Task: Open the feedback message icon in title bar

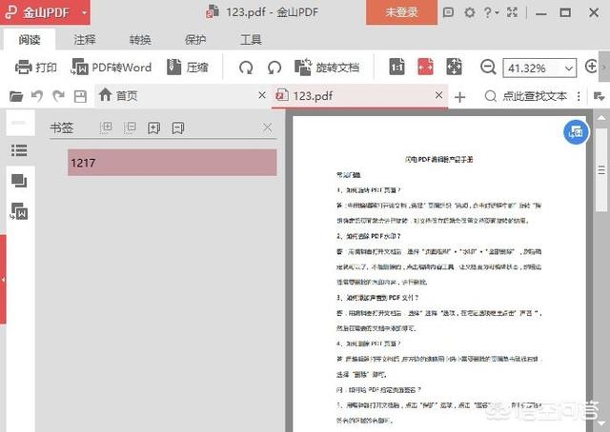Action: pos(448,12)
